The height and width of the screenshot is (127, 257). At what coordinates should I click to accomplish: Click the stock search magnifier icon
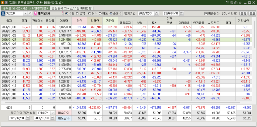(x=30, y=13)
